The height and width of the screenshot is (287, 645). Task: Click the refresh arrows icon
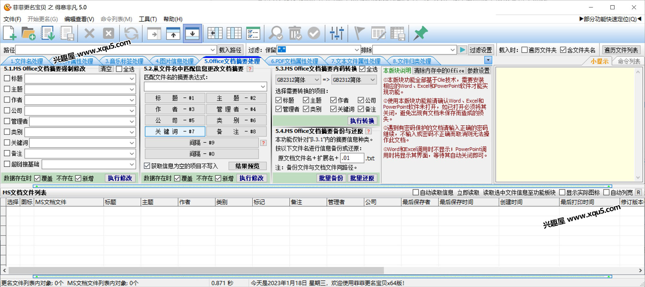(131, 33)
